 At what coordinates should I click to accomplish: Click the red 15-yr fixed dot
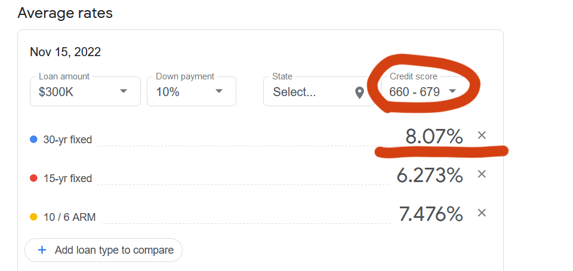tap(33, 178)
